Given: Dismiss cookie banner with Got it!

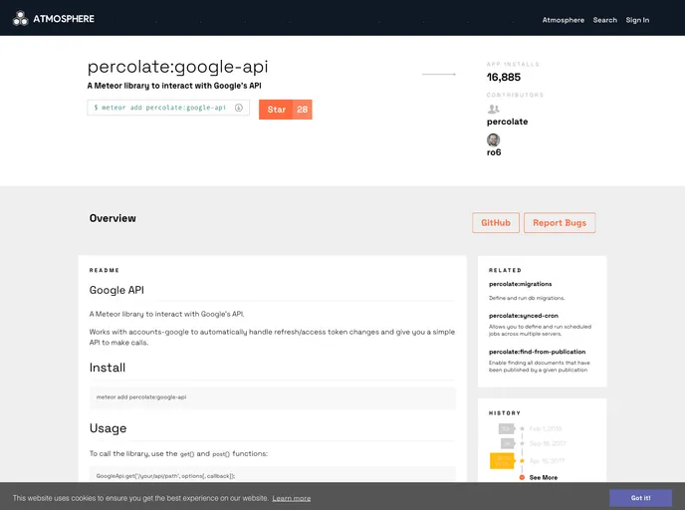Looking at the screenshot, I should coord(640,498).
